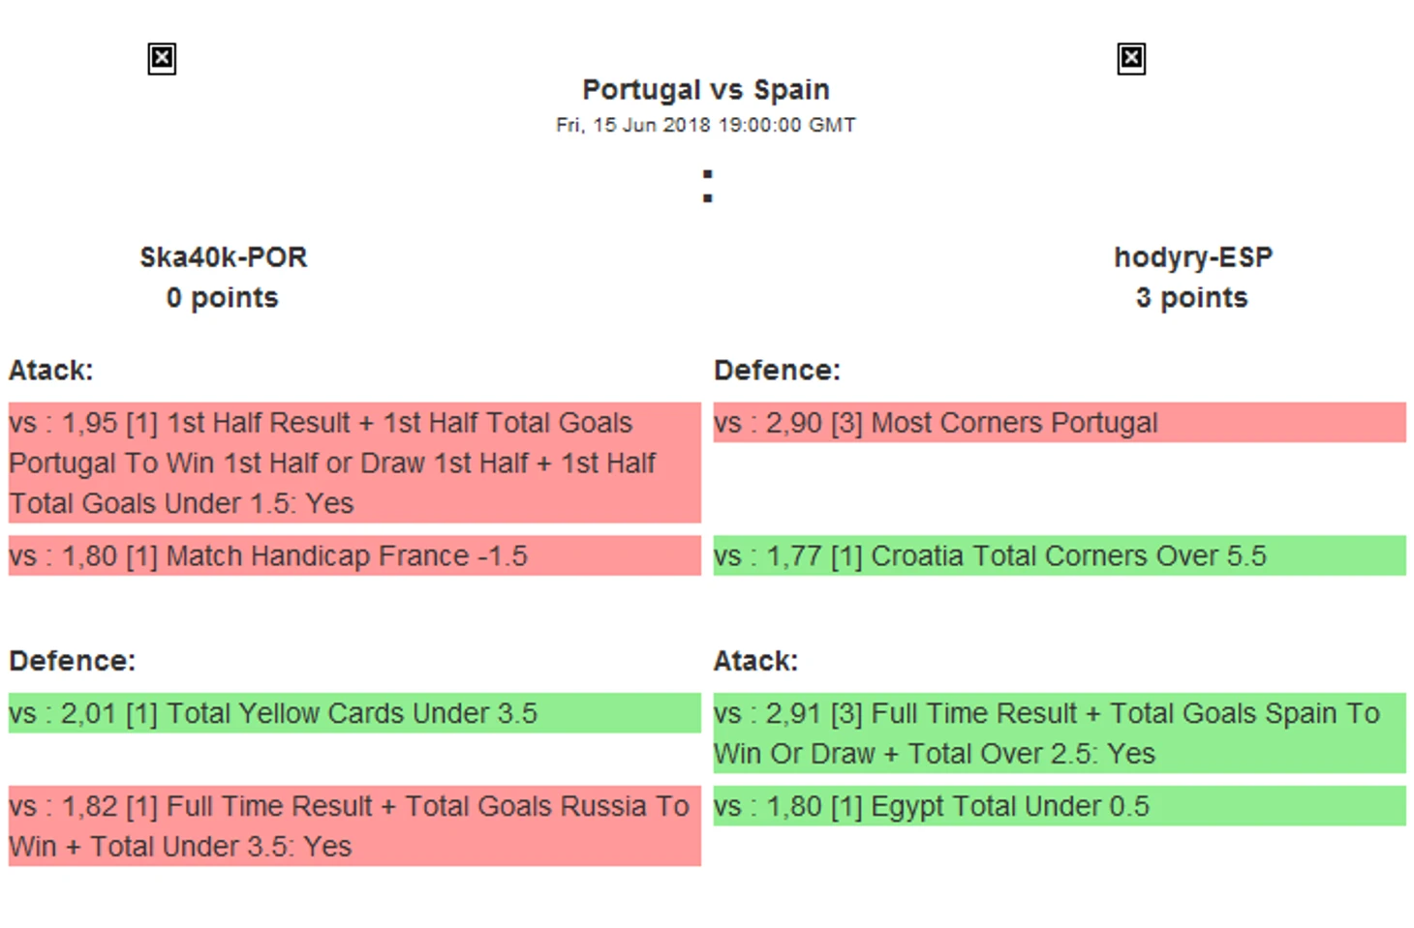Click the Egypt Total Under 0.5 bet
Screen dimensions: 1414x928
coord(1059,806)
